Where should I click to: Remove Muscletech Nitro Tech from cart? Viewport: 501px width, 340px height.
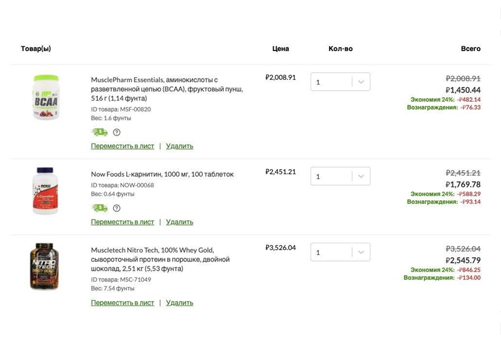[x=179, y=303]
